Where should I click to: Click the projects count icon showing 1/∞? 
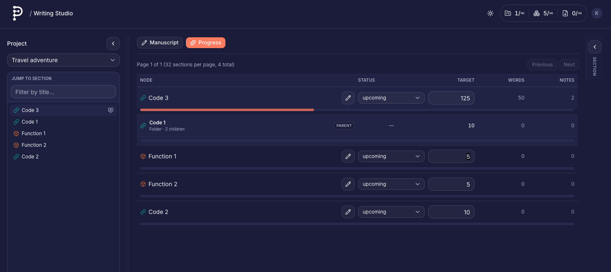508,13
